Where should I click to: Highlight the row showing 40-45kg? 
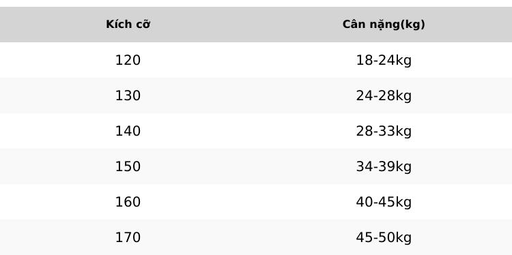click(x=256, y=202)
